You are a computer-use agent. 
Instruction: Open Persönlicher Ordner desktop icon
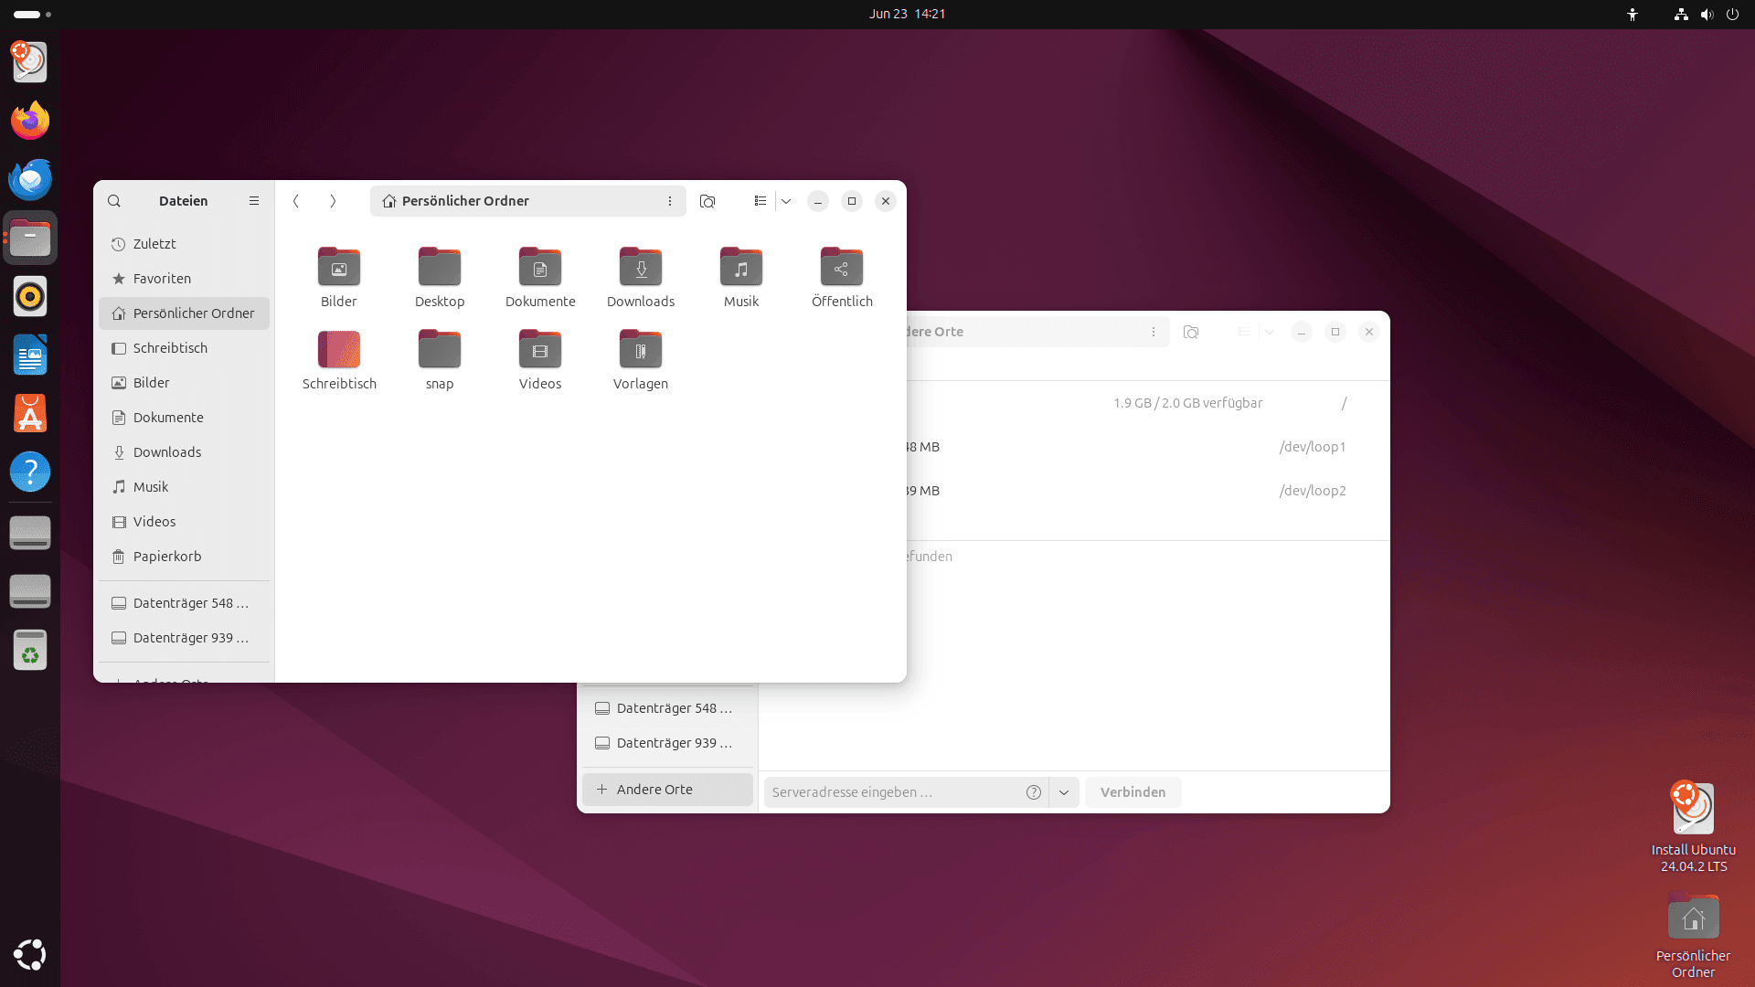pyautogui.click(x=1693, y=936)
